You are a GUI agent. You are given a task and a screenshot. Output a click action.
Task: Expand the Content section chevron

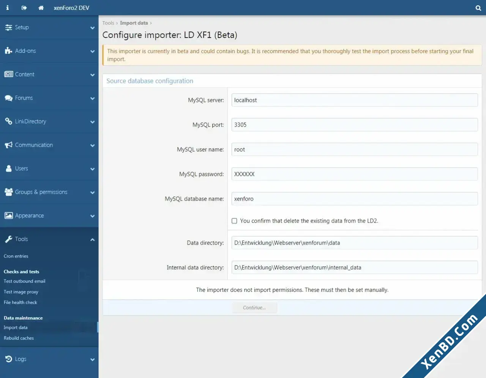point(92,75)
